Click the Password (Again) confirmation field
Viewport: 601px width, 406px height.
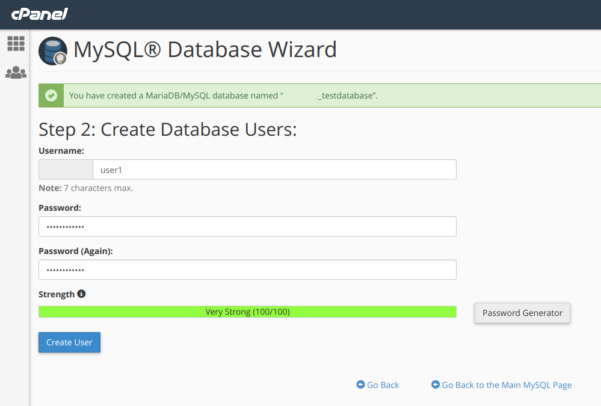pos(247,270)
